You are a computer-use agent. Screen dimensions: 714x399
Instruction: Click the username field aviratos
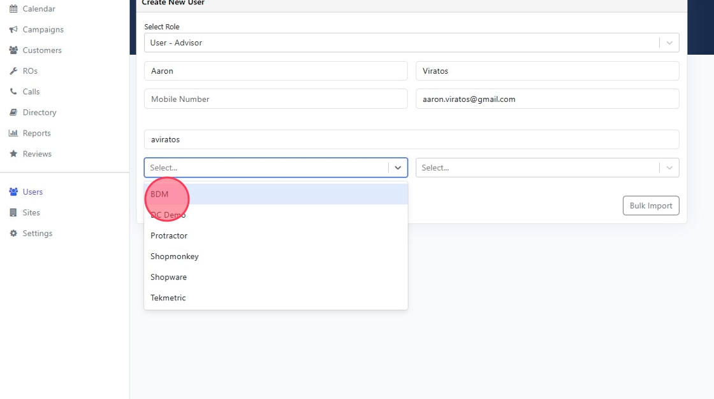point(411,139)
